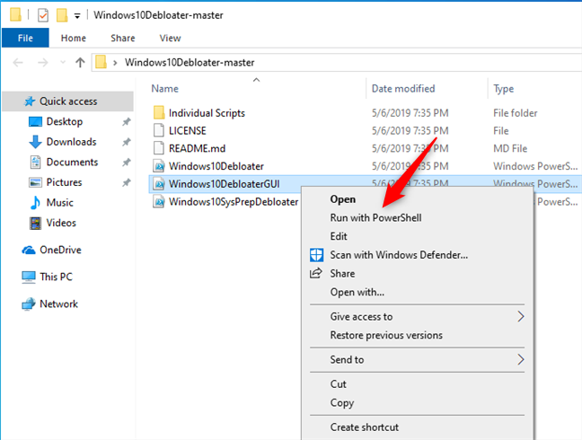Open Desktop in the navigation pane
Screen dimensions: 582x440
(x=65, y=121)
